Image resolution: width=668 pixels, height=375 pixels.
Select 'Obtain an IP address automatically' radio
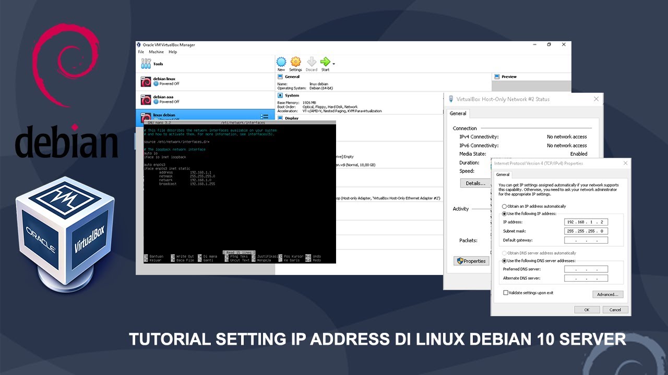tap(504, 206)
